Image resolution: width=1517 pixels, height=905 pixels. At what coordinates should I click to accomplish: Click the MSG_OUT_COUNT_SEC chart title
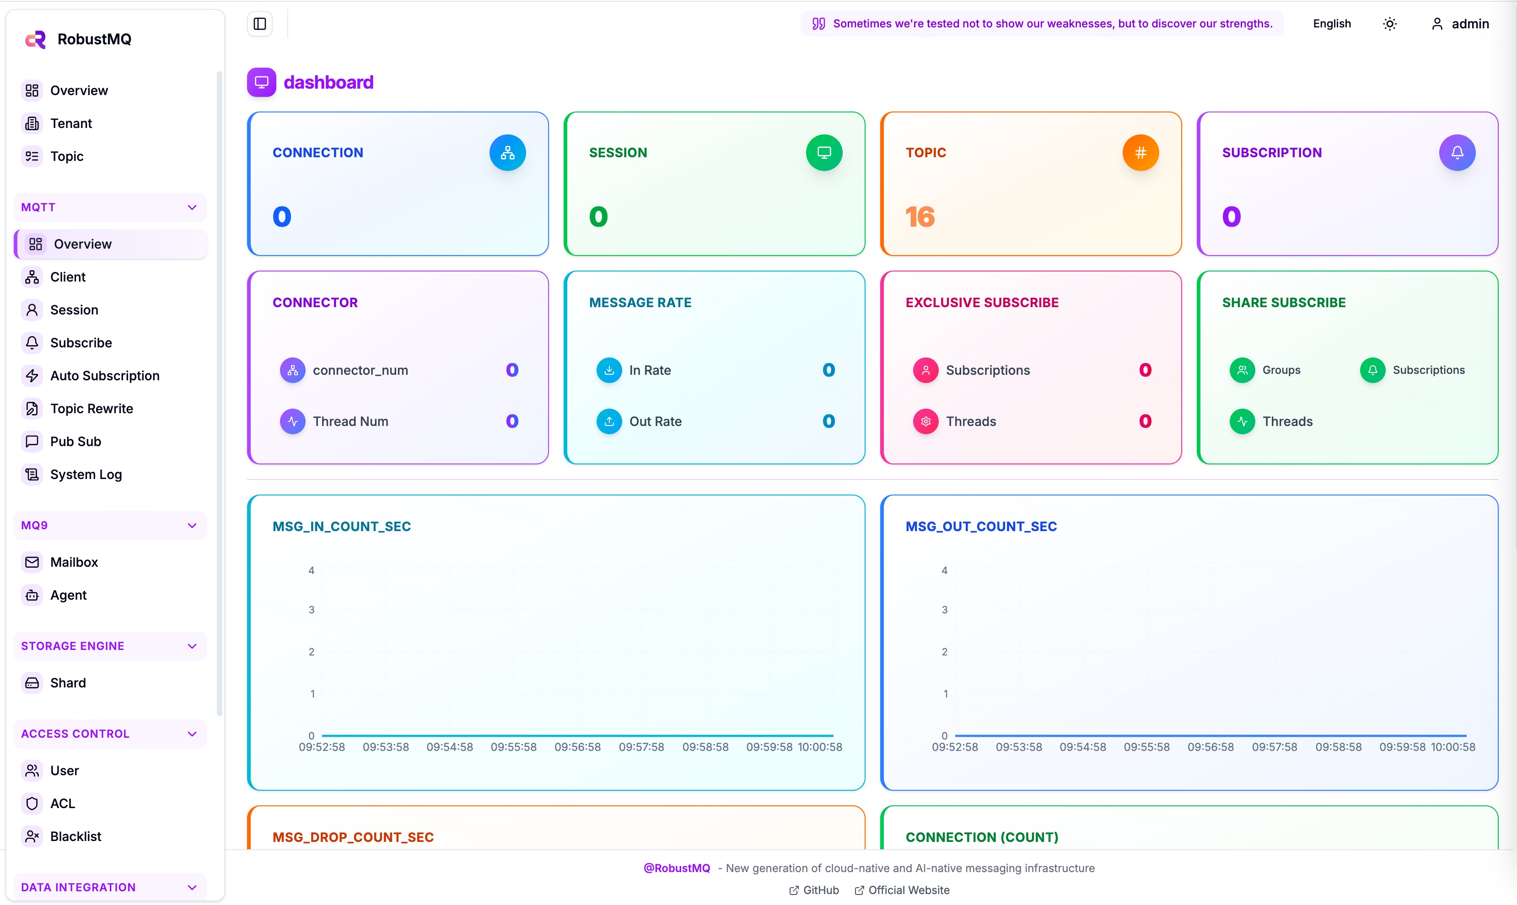coord(981,527)
